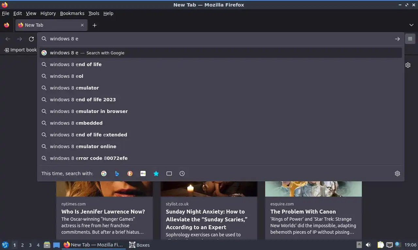Image resolution: width=418 pixels, height=250 pixels.
Task: Click the 19:06 clock
Action: 410,245
